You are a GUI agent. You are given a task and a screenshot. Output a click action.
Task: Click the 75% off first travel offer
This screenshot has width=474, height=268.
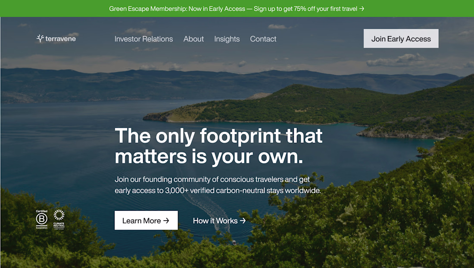(x=306, y=9)
